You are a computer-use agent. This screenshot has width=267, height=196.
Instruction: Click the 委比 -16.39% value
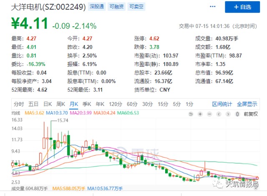(x=36, y=64)
